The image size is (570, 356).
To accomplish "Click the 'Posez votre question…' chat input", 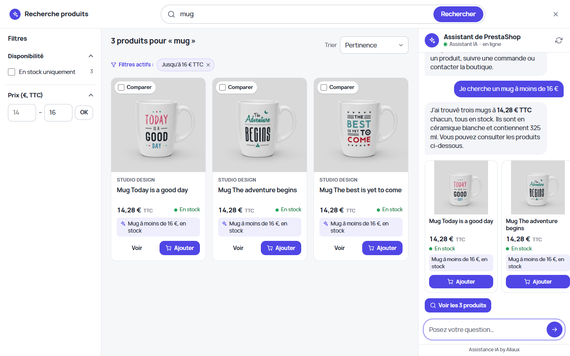I will click(x=486, y=329).
